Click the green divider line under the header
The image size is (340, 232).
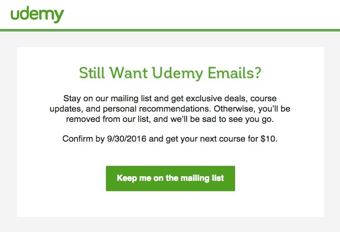coord(170,30)
